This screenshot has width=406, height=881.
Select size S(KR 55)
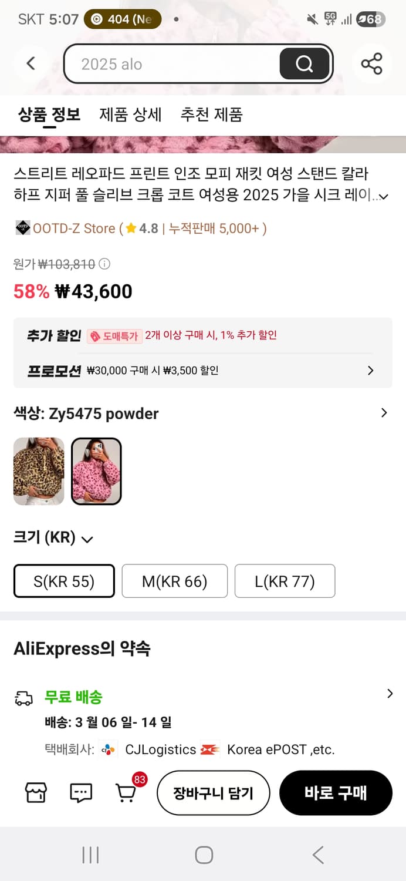(x=63, y=581)
